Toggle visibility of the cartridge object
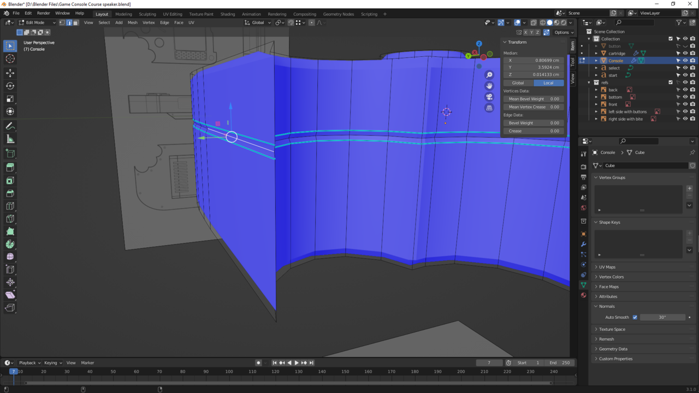Screen dimensions: 699x393 [685, 53]
